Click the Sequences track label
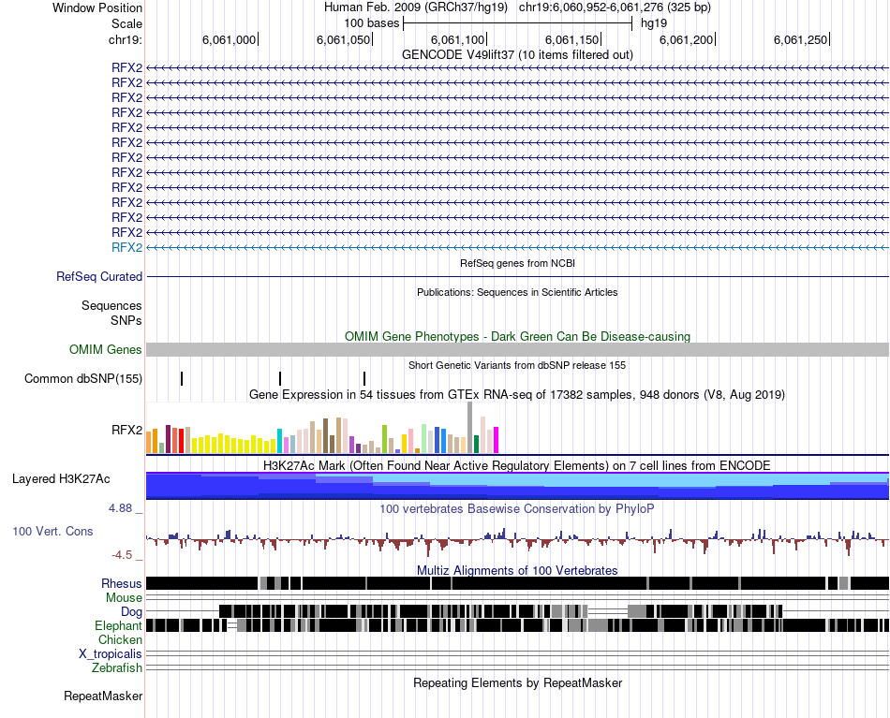Viewport: 890px width, 718px height. point(111,306)
